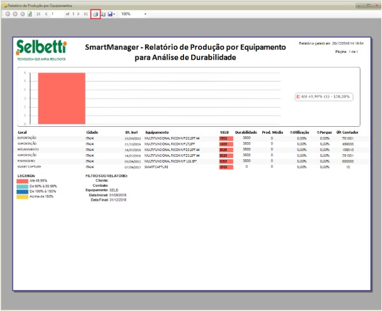Select SMART CAPTURE in the Local column
Screen dimensions: 382x311
click(29, 167)
